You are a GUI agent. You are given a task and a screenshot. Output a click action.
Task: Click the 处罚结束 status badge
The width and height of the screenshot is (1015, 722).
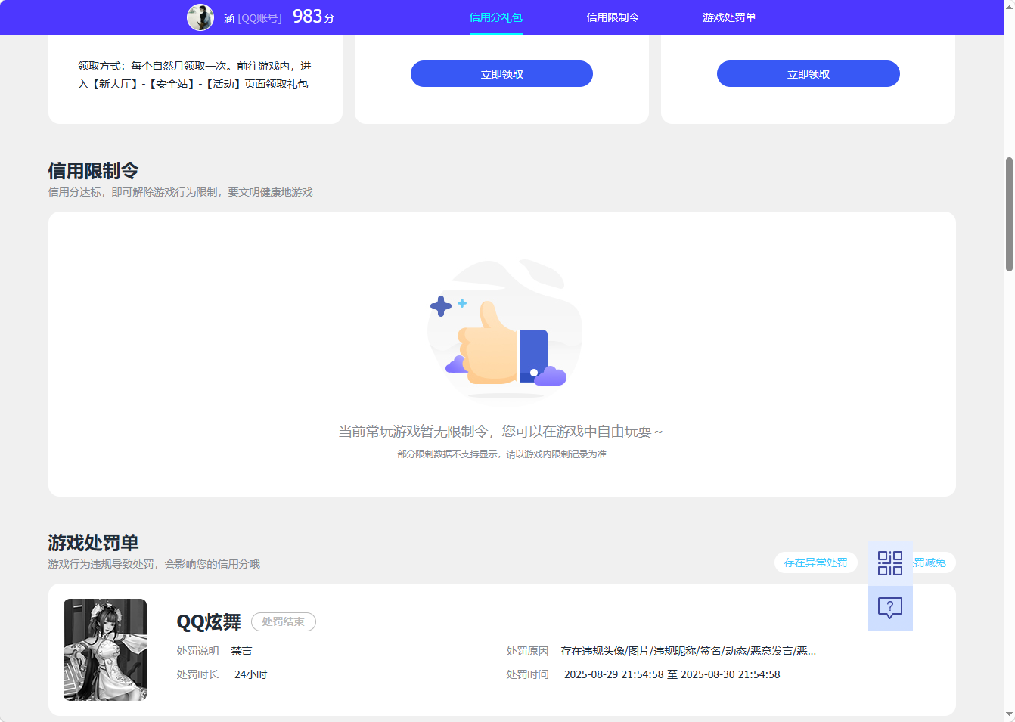click(284, 621)
